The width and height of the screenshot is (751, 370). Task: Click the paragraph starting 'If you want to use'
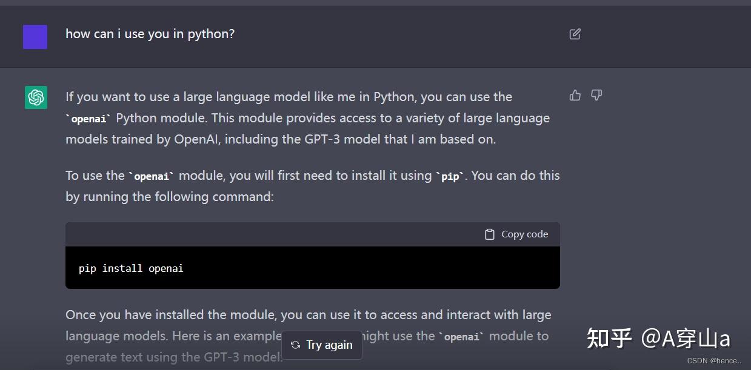[308, 118]
